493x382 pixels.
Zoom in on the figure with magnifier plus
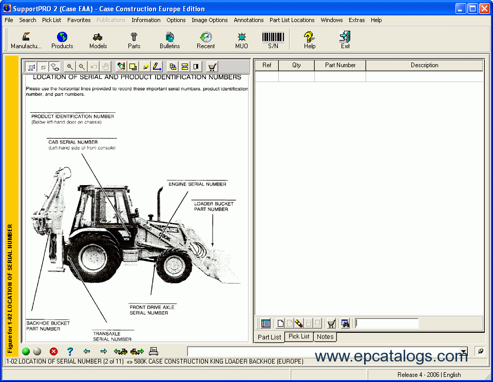pyautogui.click(x=70, y=67)
